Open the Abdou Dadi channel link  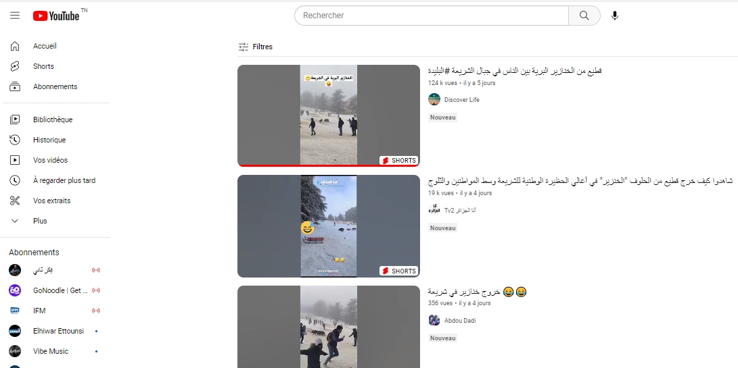460,321
